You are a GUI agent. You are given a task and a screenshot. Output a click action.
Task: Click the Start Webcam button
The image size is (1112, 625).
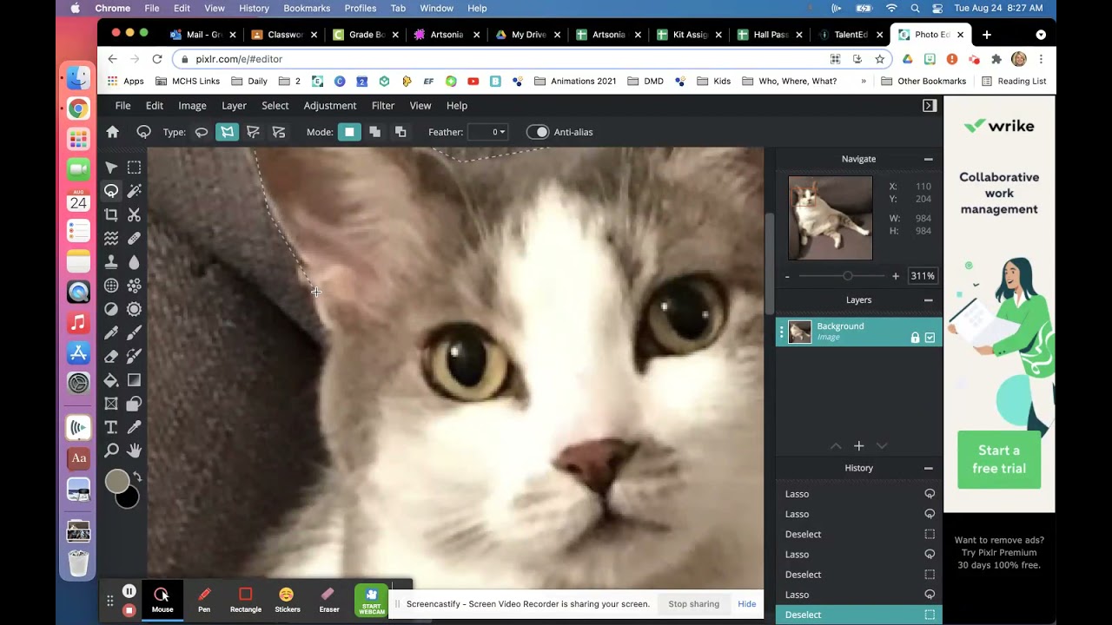[371, 600]
